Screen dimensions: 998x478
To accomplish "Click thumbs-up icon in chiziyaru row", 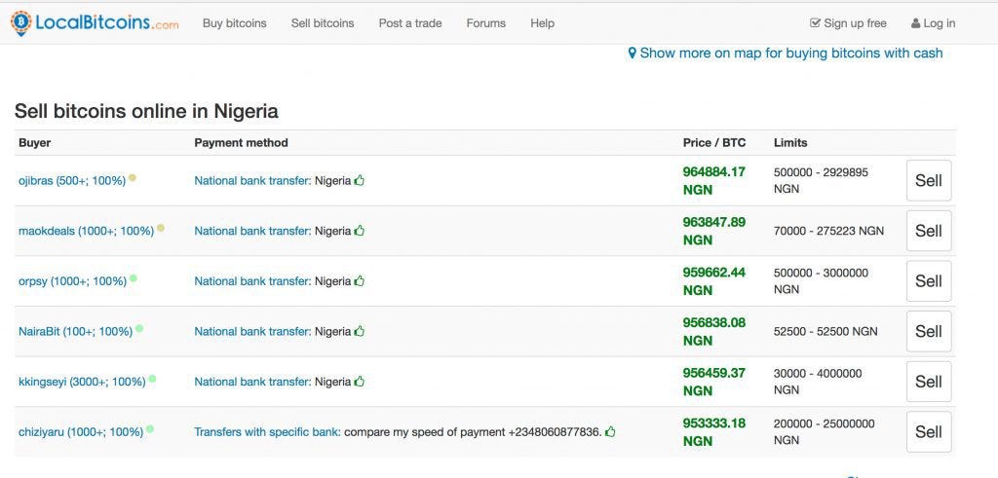I will pyautogui.click(x=610, y=432).
